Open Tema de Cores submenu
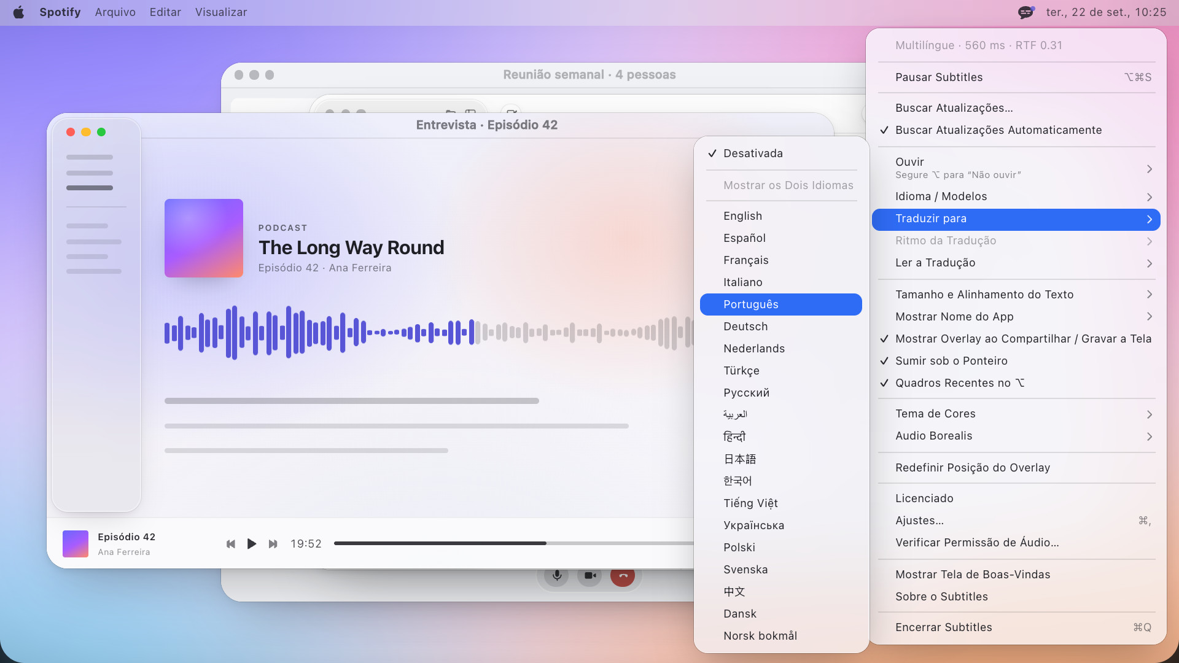The width and height of the screenshot is (1179, 663). (x=1016, y=414)
